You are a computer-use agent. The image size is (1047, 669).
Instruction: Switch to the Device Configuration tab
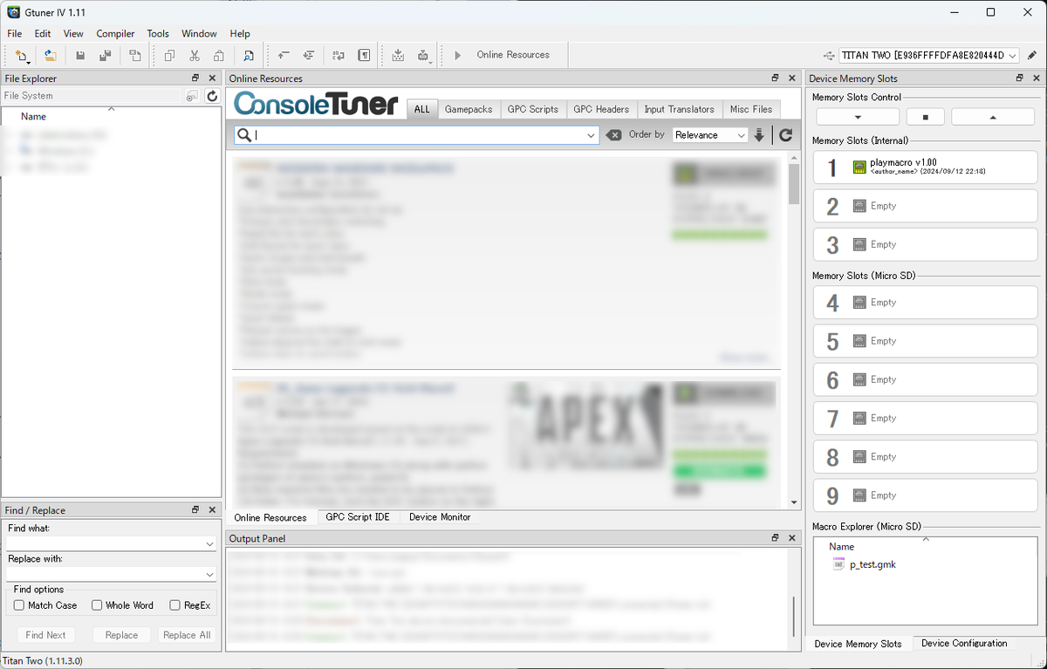(964, 644)
